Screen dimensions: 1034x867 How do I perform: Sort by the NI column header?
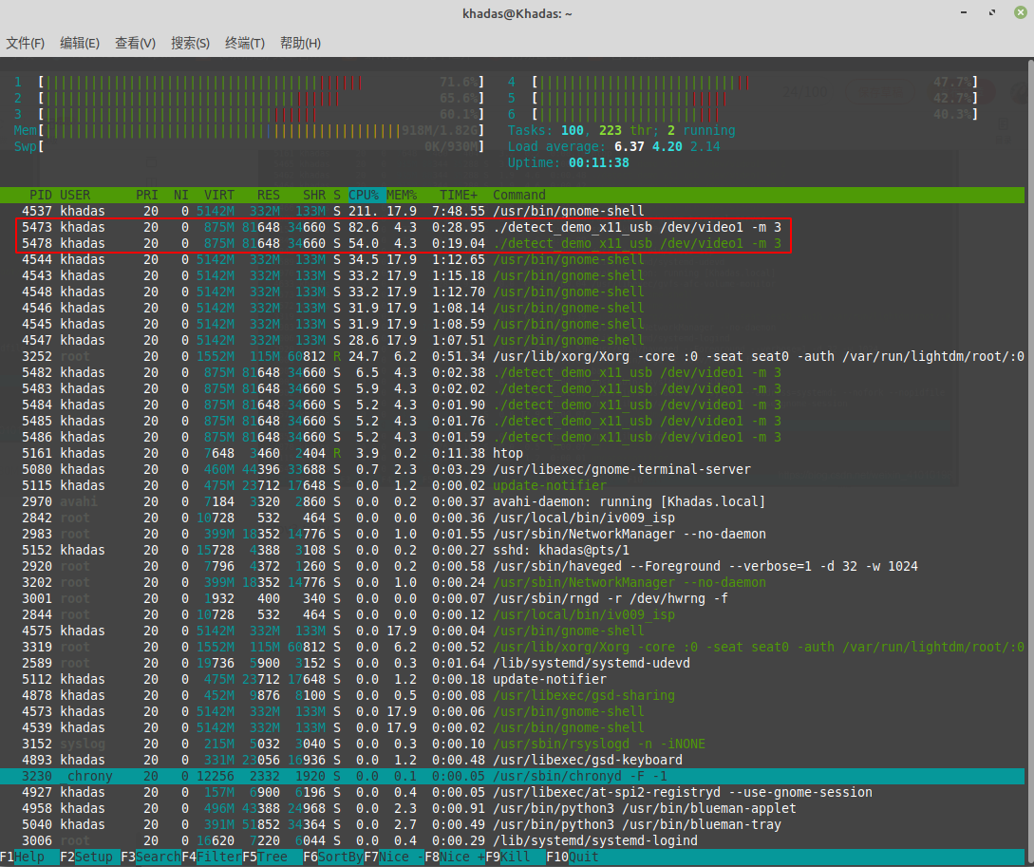click(x=180, y=196)
